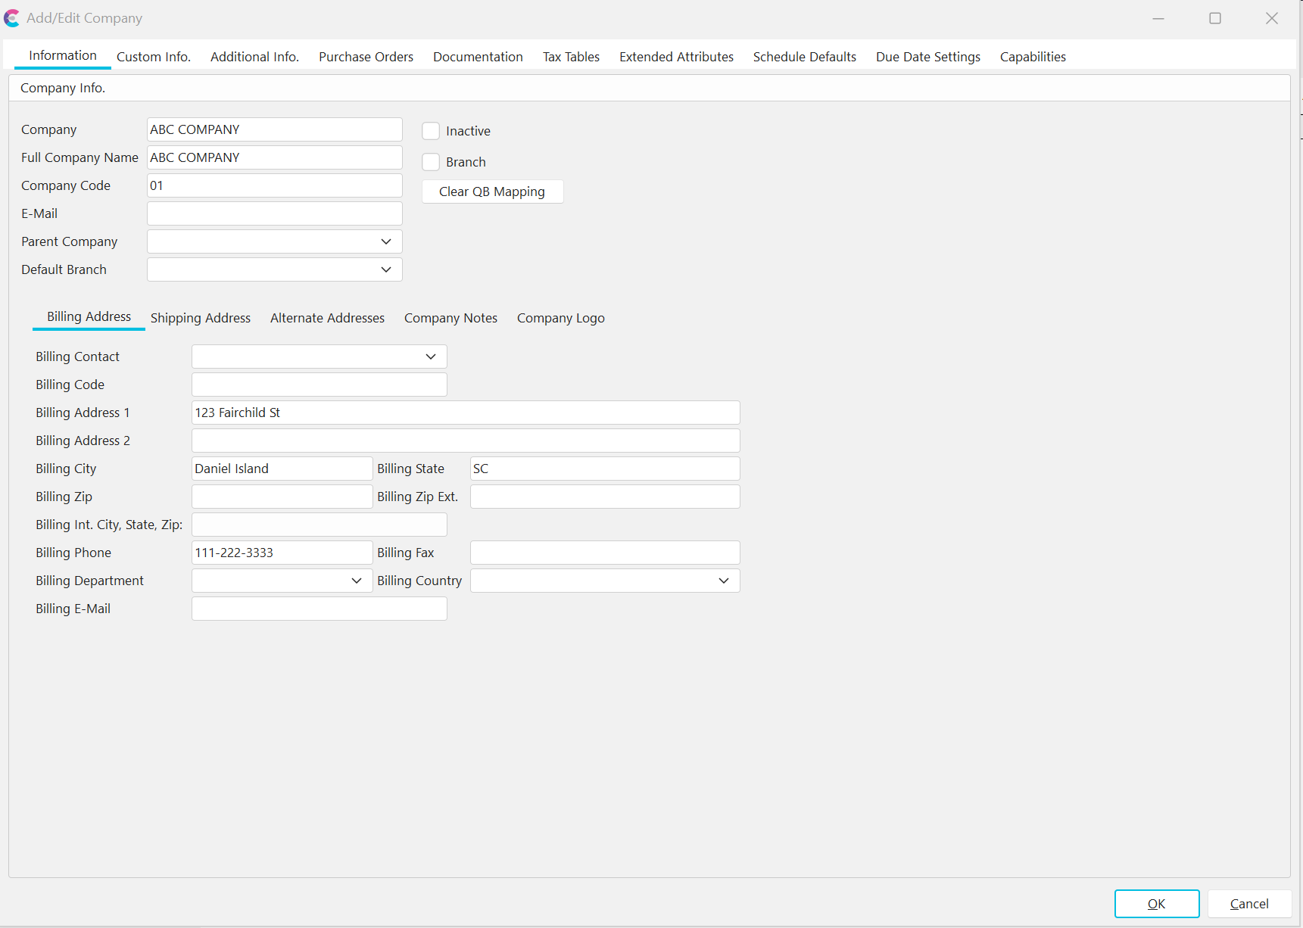Viewport: 1303px width, 928px height.
Task: Confirm with the OK button
Action: 1156,904
